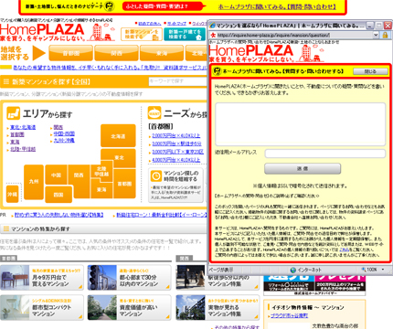Click ホームプラザに聞いてみる link in yellow banner
The width and height of the screenshot is (393, 329).
277,6
